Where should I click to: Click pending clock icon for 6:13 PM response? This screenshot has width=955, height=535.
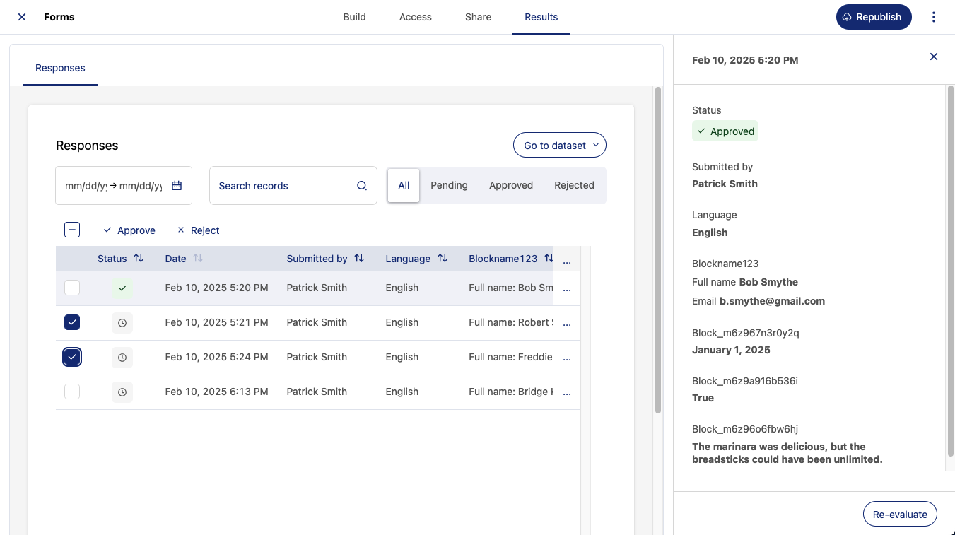click(122, 392)
